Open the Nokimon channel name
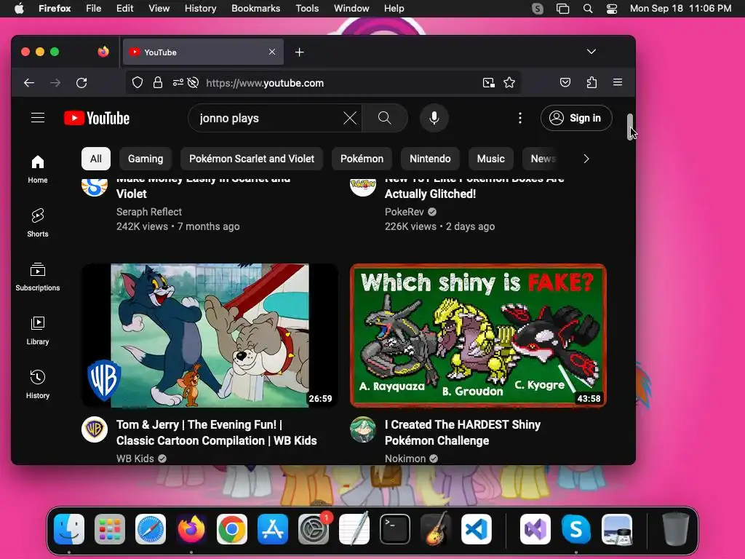This screenshot has height=559, width=745. tap(405, 459)
